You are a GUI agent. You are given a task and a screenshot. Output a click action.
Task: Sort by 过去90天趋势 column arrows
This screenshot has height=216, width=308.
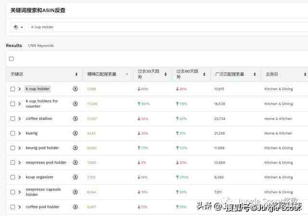coord(204,74)
